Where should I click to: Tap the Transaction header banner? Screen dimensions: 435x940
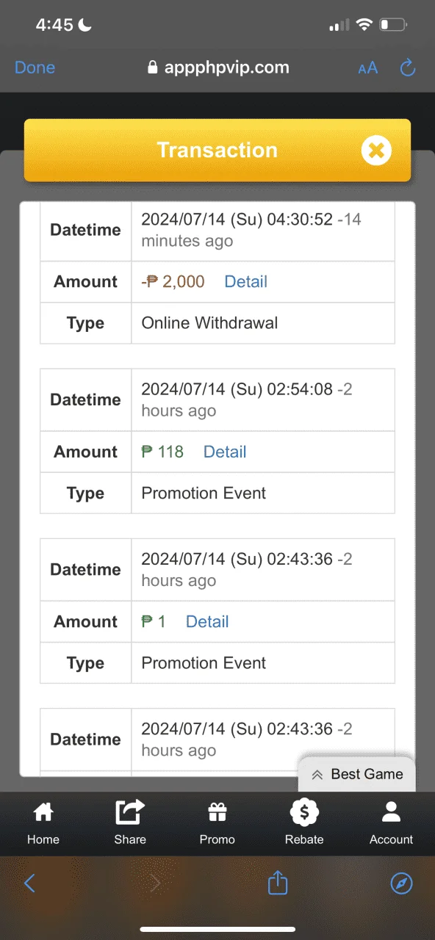[217, 151]
